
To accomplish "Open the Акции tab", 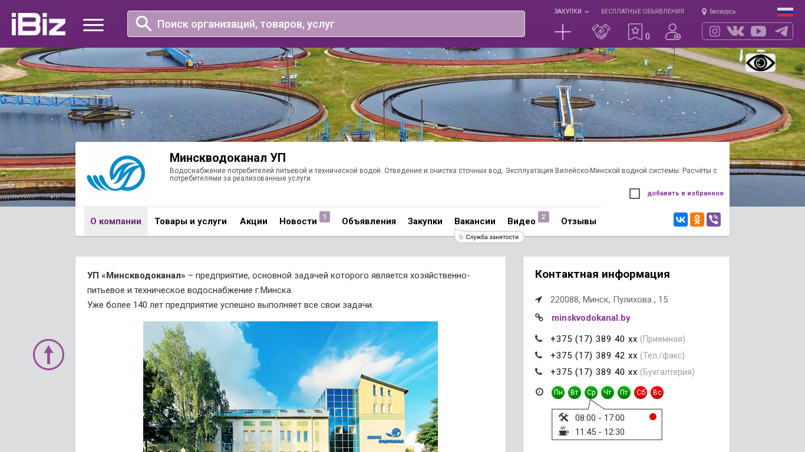I will (253, 221).
